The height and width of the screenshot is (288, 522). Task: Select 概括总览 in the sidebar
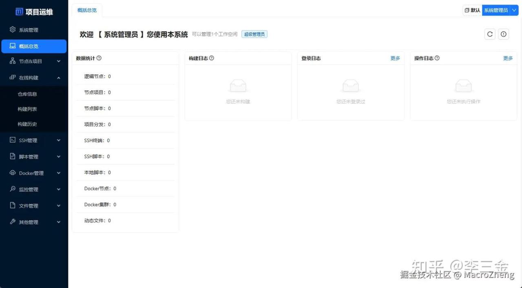pyautogui.click(x=34, y=46)
